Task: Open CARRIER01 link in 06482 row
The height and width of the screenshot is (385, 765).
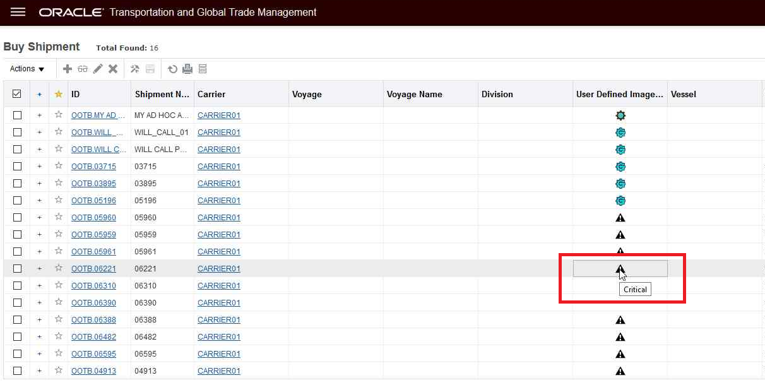Action: [x=219, y=337]
